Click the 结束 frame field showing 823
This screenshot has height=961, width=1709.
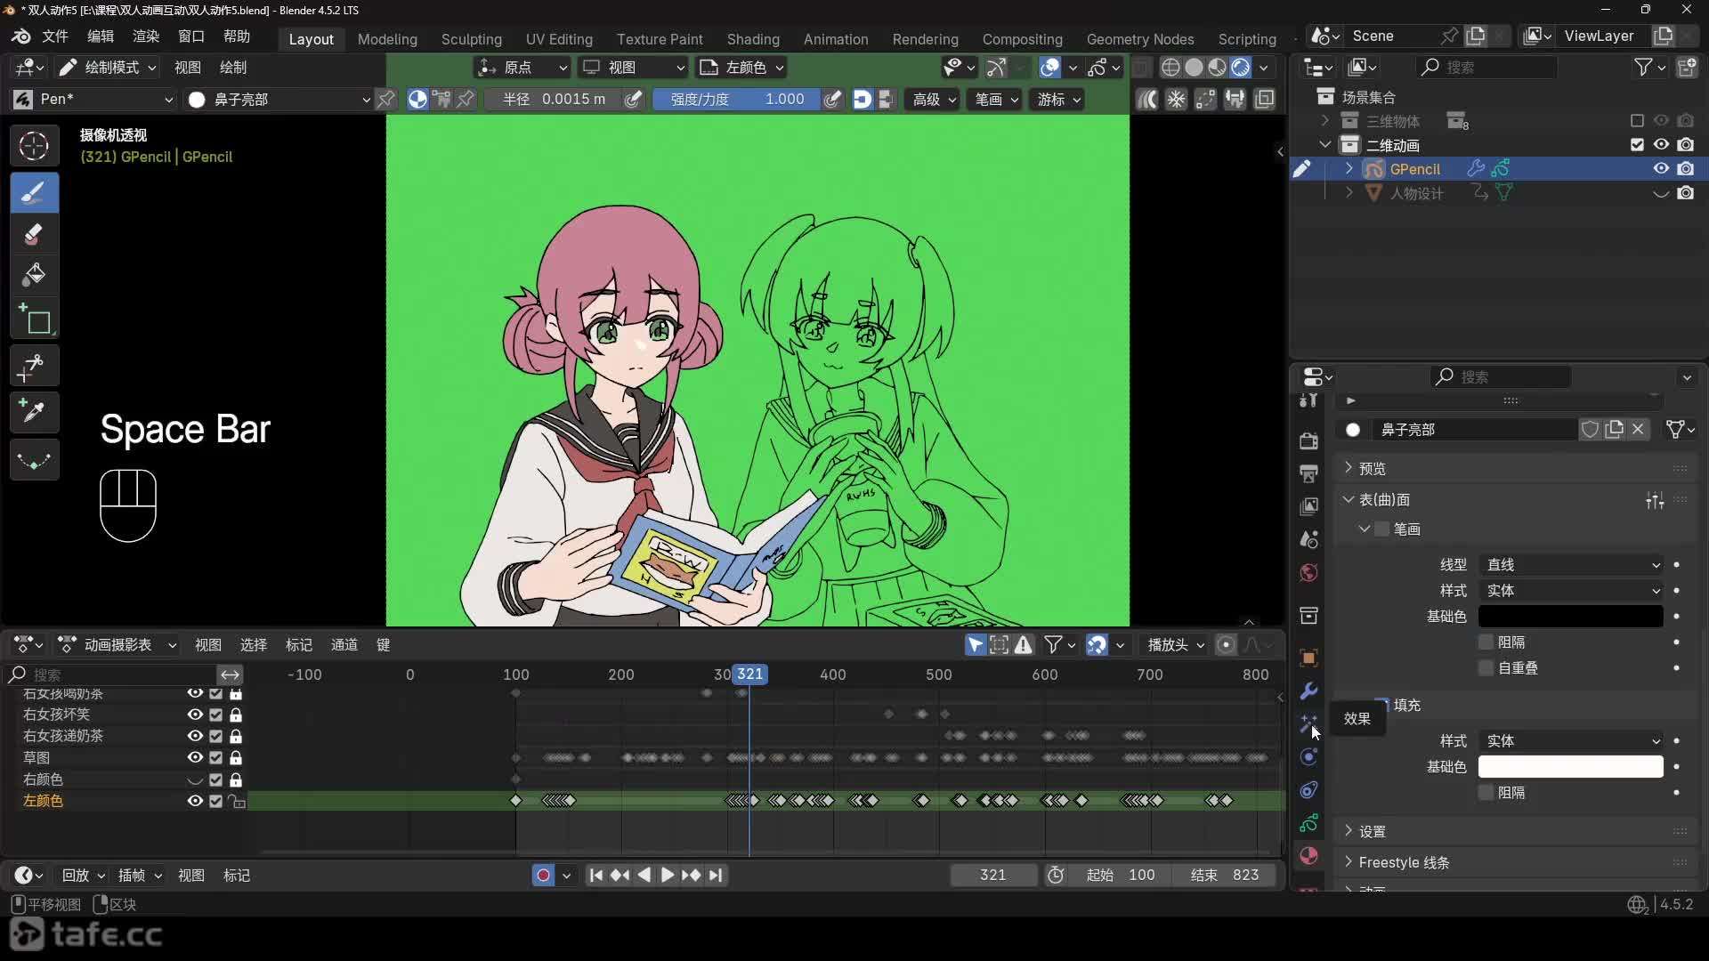[1227, 876]
